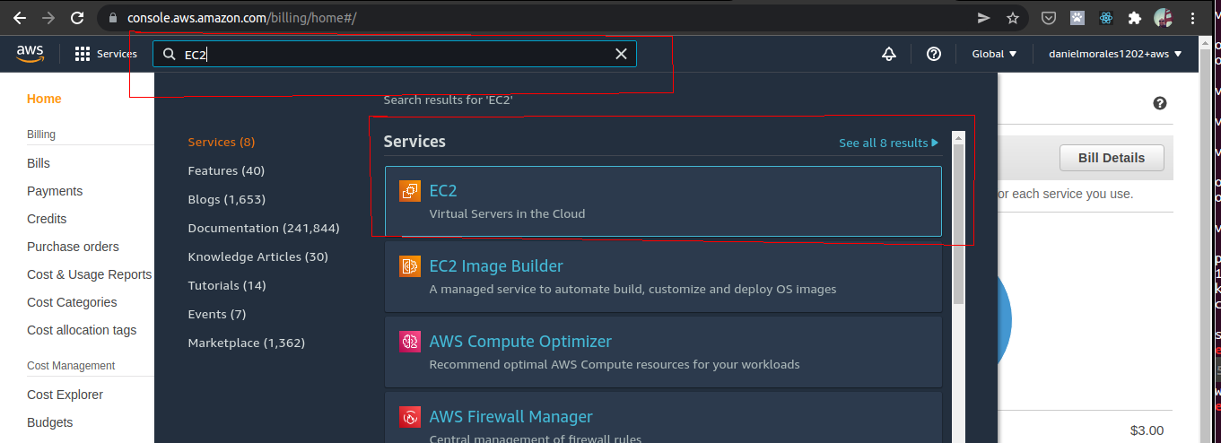Filter results by Events (7)
The width and height of the screenshot is (1221, 443).
click(217, 314)
